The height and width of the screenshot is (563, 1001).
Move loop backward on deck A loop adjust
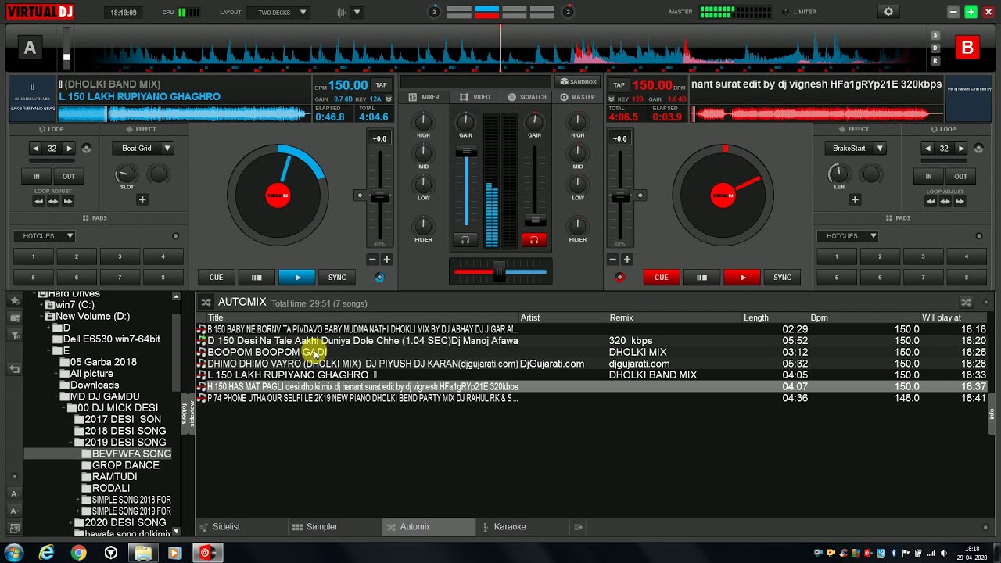point(38,201)
